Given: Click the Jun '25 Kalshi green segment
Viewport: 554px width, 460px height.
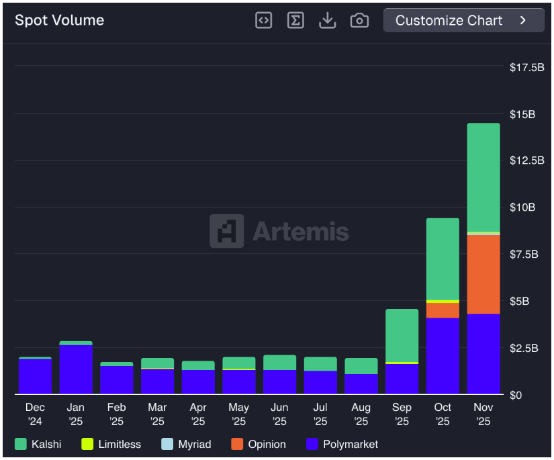Looking at the screenshot, I should tap(279, 363).
